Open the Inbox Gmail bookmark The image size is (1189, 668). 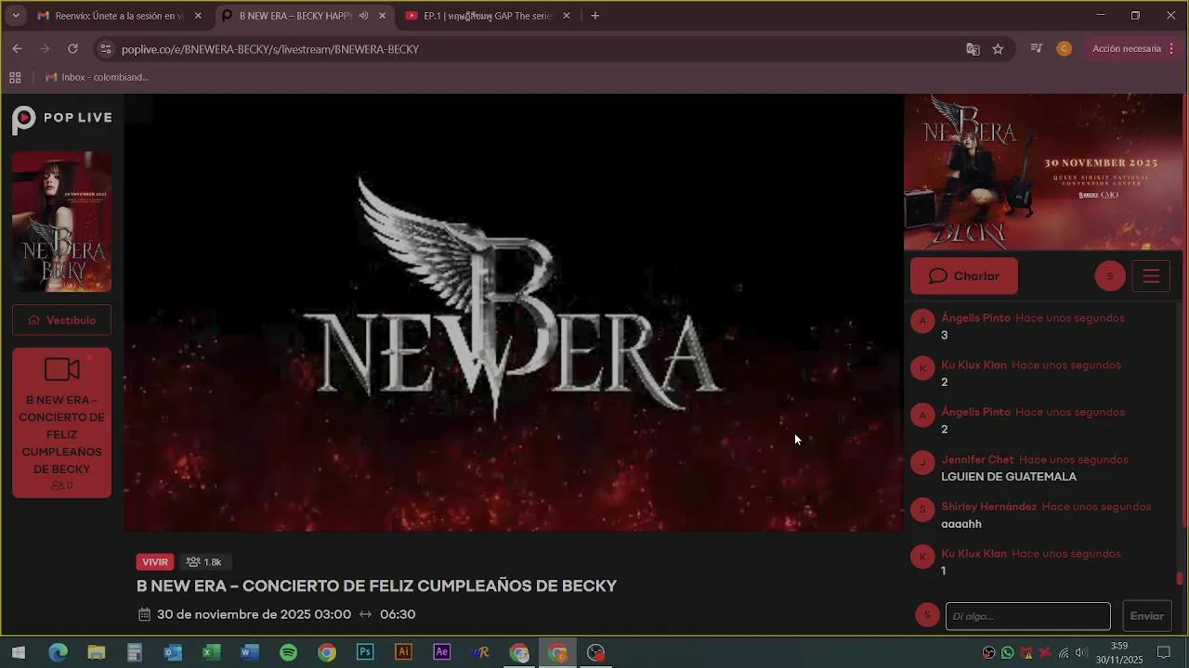pyautogui.click(x=98, y=78)
